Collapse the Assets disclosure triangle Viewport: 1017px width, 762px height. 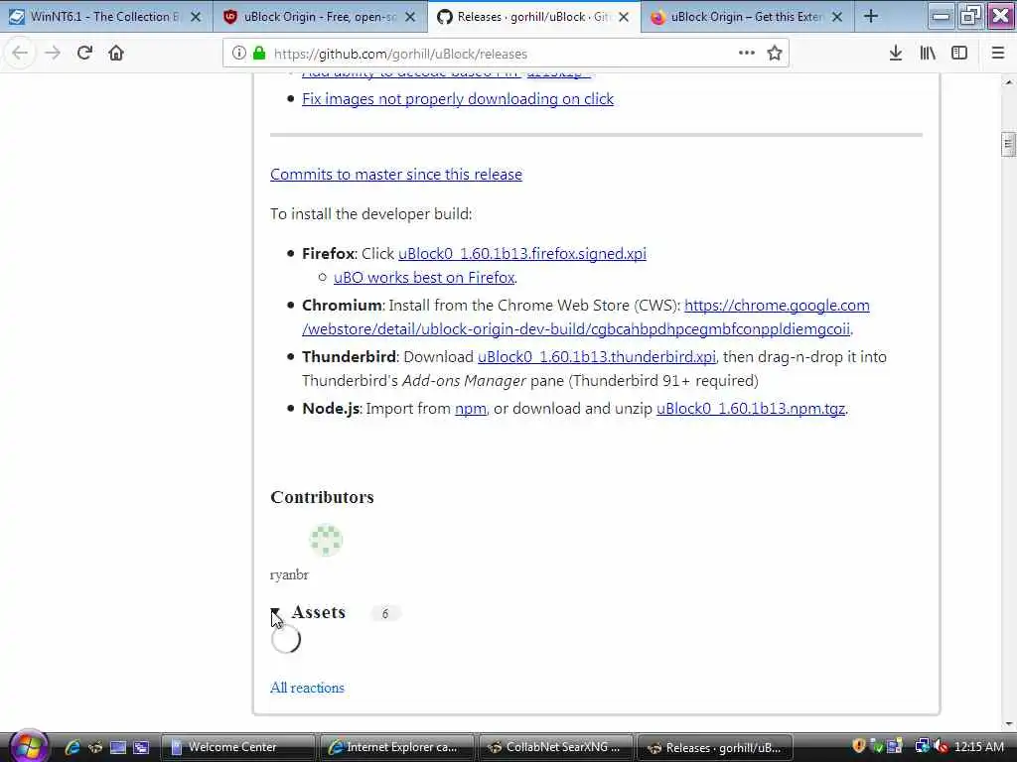[276, 612]
